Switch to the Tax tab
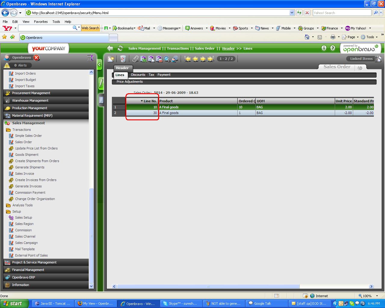385x308 pixels. point(151,75)
